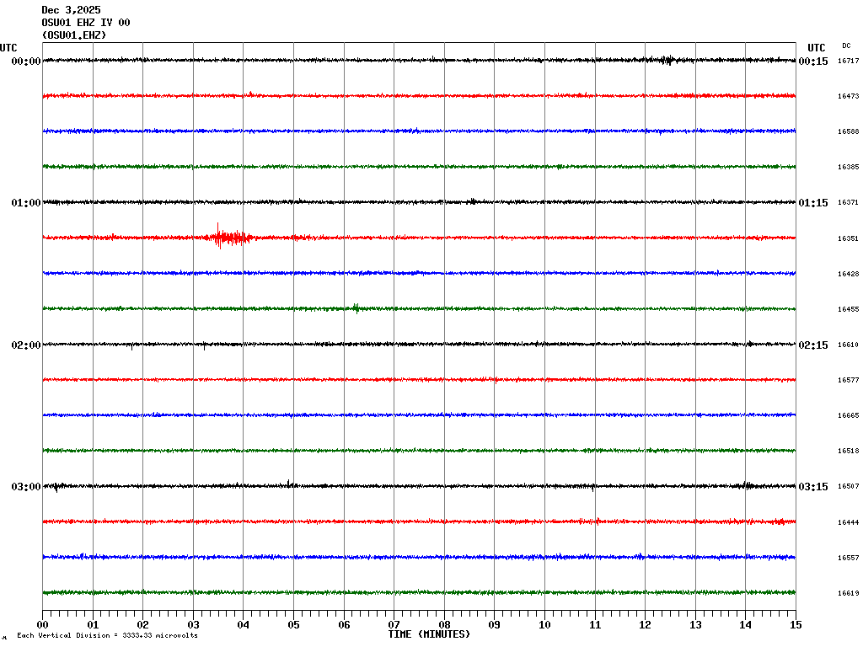Click the 01:15 end-time label
The width and height of the screenshot is (863, 647).
(813, 203)
